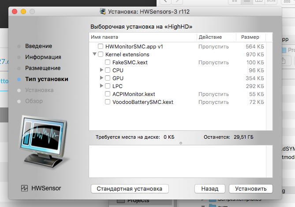Open the Размещение installer step
This screenshot has width=295, height=207.
[43, 68]
